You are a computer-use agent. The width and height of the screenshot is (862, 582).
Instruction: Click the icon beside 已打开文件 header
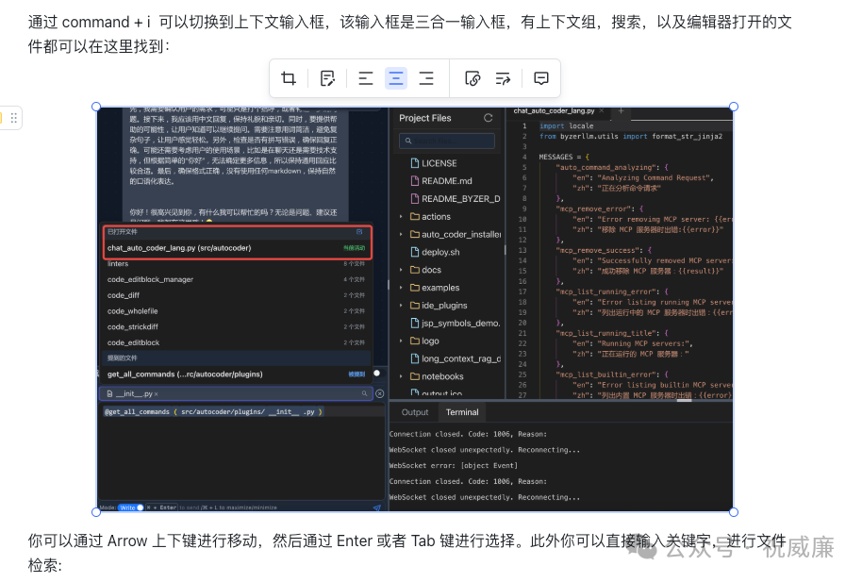pyautogui.click(x=359, y=232)
